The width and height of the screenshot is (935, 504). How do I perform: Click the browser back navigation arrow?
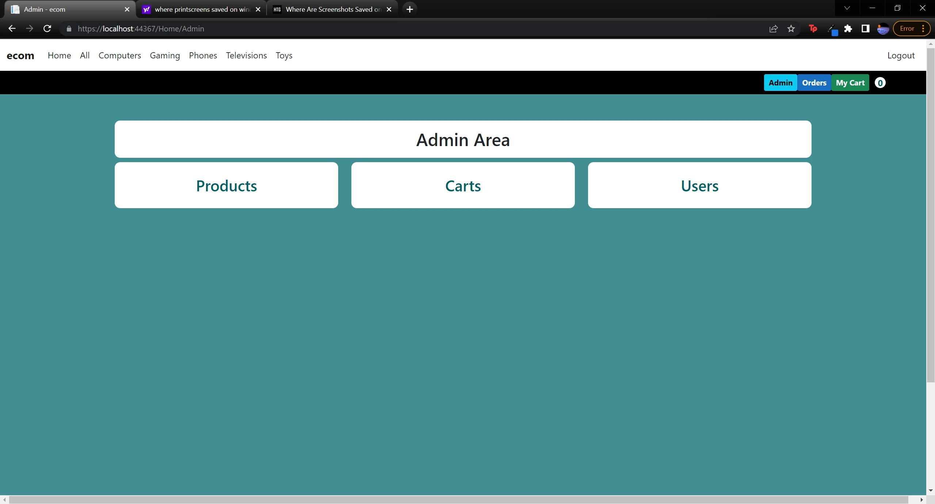coord(12,28)
